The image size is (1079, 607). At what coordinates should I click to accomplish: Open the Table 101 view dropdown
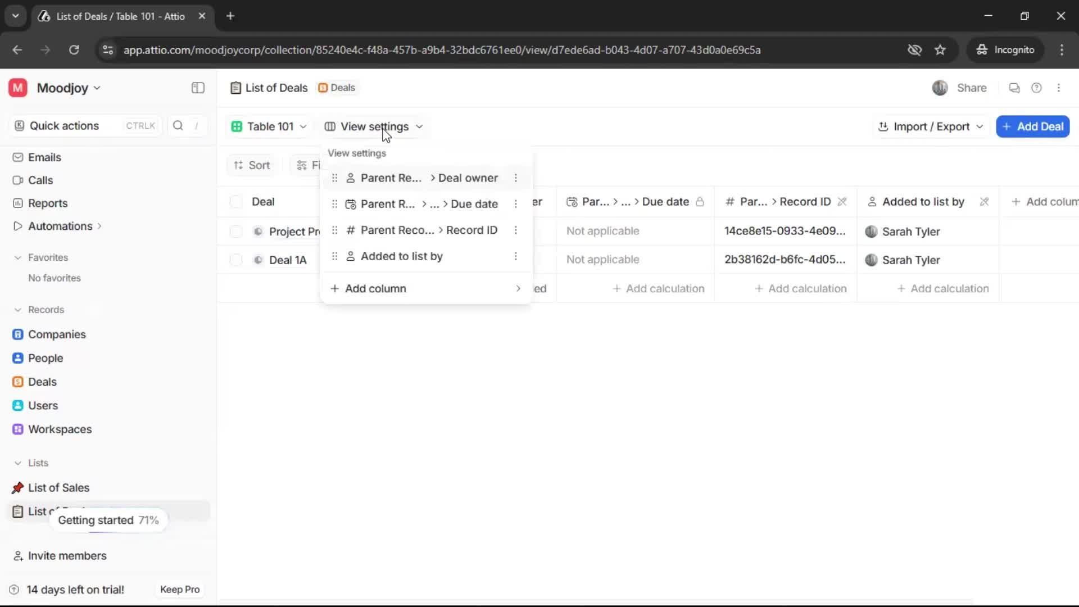pyautogui.click(x=269, y=126)
